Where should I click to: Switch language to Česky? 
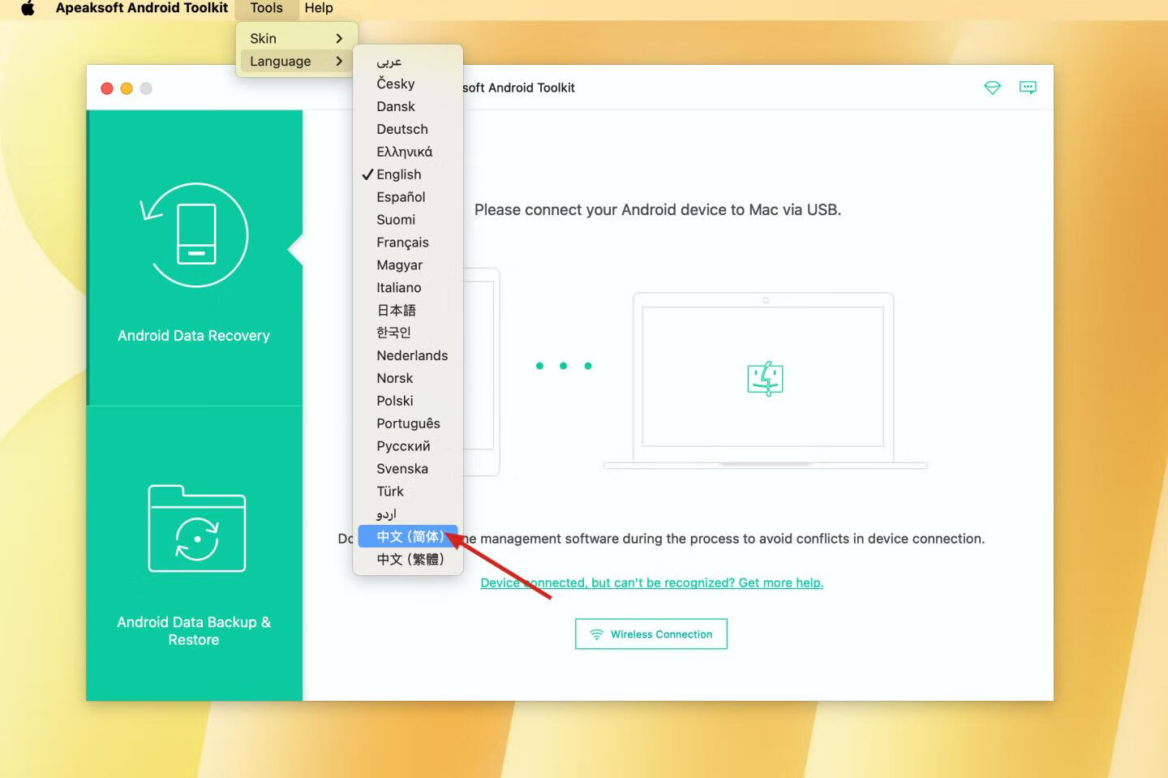408,84
